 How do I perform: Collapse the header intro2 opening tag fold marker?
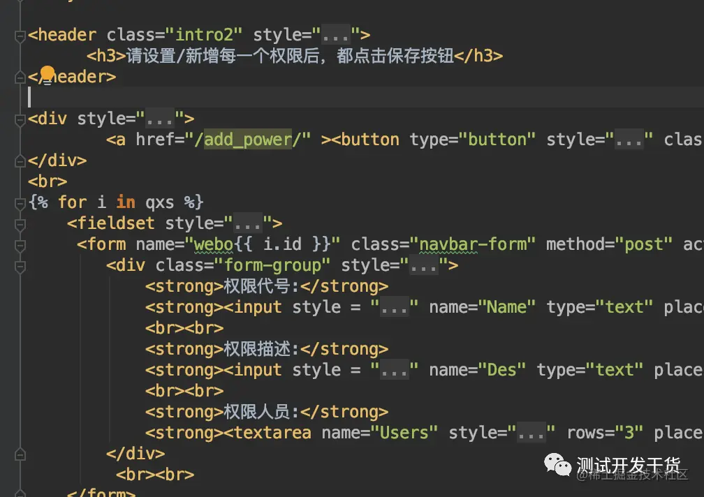(20, 36)
